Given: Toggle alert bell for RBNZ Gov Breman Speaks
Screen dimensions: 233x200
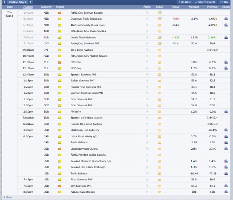Looking at the screenshot, I should [147, 12].
